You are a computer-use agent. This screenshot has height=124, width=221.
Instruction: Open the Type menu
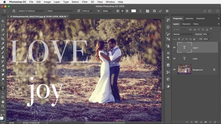(66, 2)
